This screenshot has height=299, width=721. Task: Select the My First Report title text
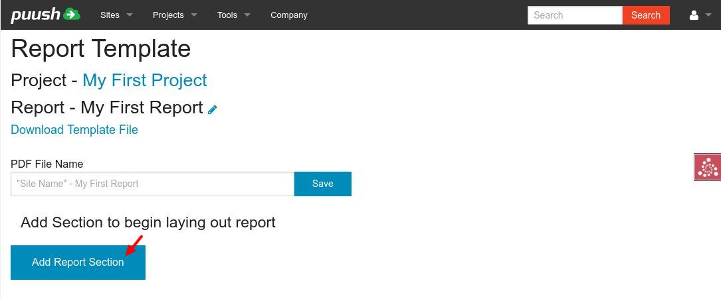[141, 107]
